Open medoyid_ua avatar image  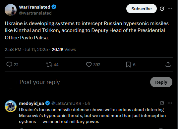pos(11,106)
